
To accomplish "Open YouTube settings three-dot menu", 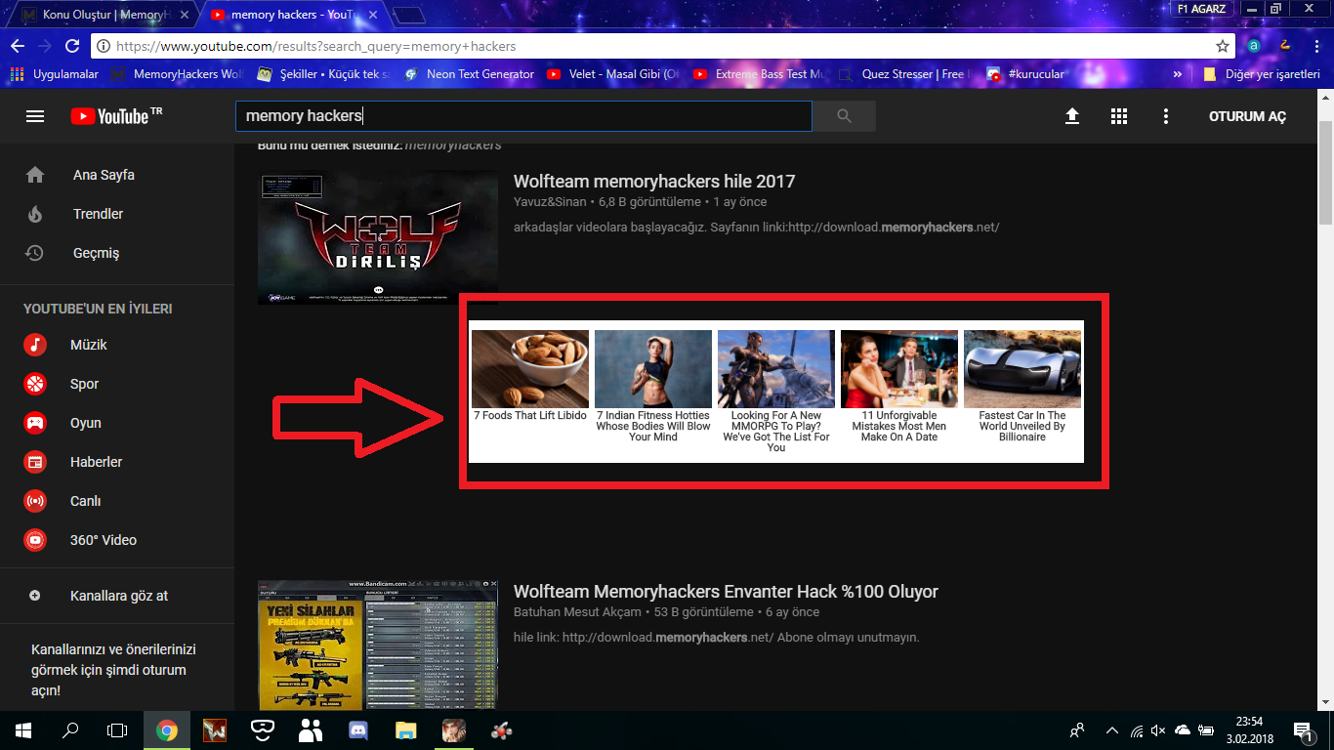I will tap(1165, 116).
